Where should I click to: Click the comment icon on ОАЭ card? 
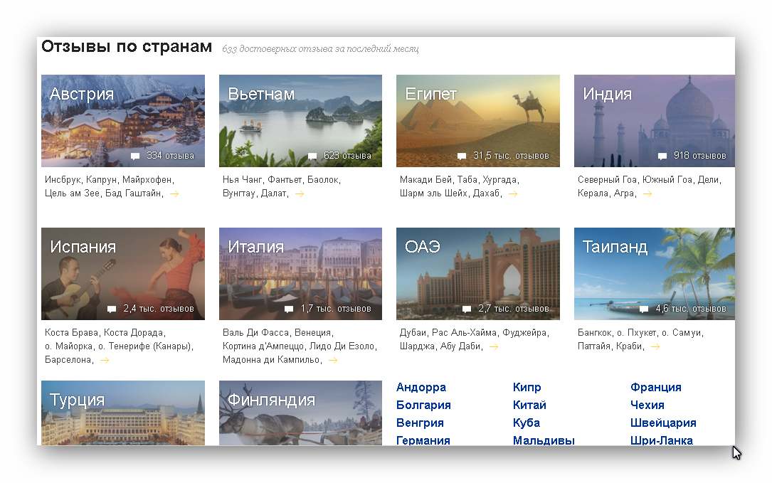[467, 309]
